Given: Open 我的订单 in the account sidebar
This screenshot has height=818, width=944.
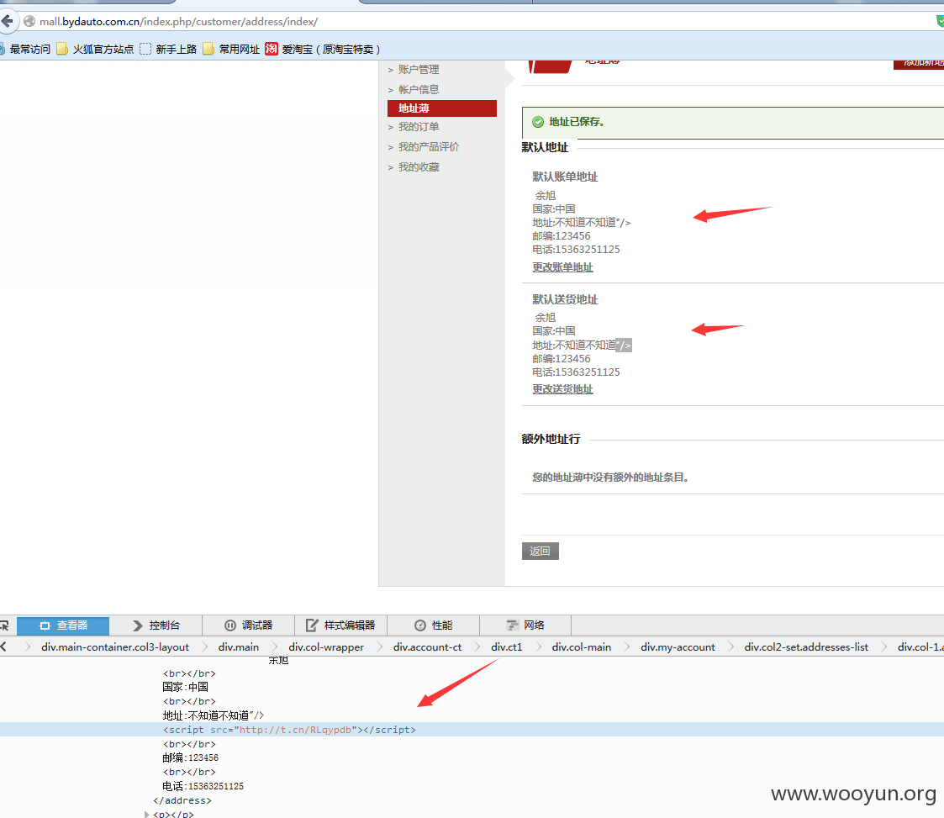Looking at the screenshot, I should [x=419, y=127].
